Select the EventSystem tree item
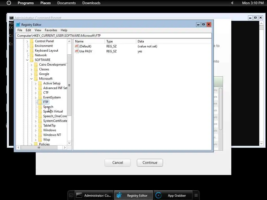This screenshot has height=200, width=267. (52, 97)
